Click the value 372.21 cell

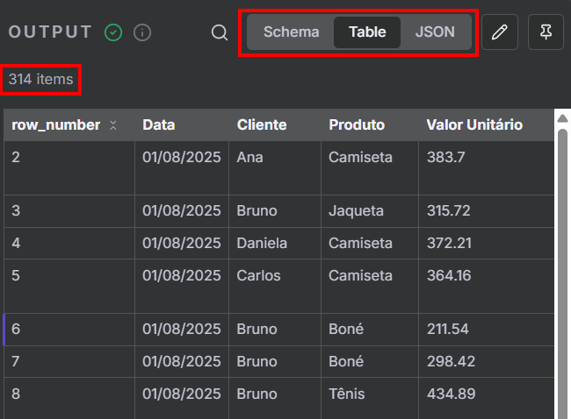pyautogui.click(x=486, y=243)
